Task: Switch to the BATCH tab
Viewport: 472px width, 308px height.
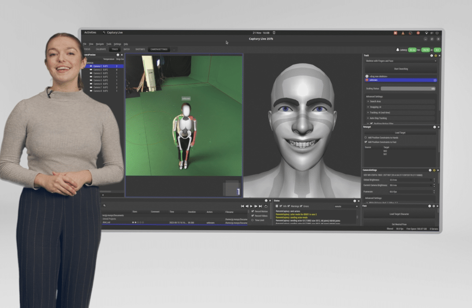Action: click(x=127, y=49)
